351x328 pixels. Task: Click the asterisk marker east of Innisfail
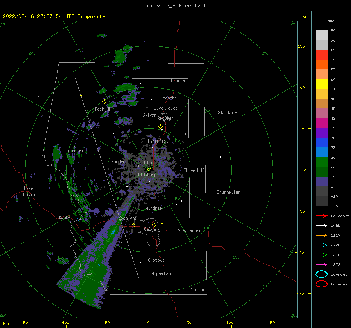(x=185, y=134)
